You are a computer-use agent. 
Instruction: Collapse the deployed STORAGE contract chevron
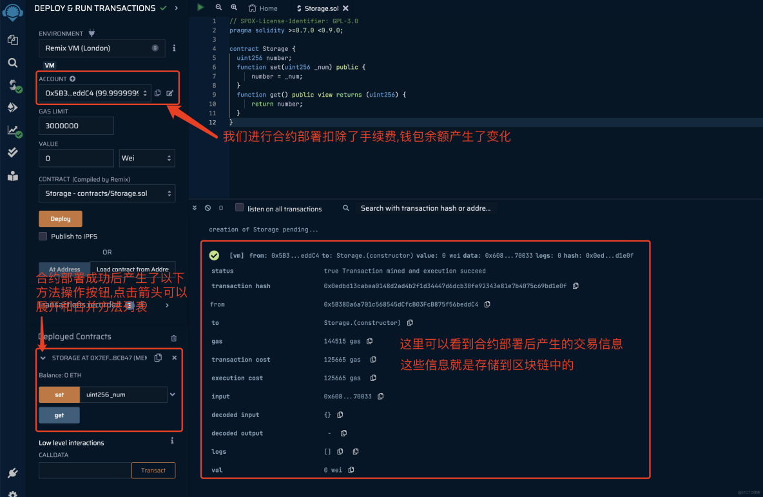point(43,358)
